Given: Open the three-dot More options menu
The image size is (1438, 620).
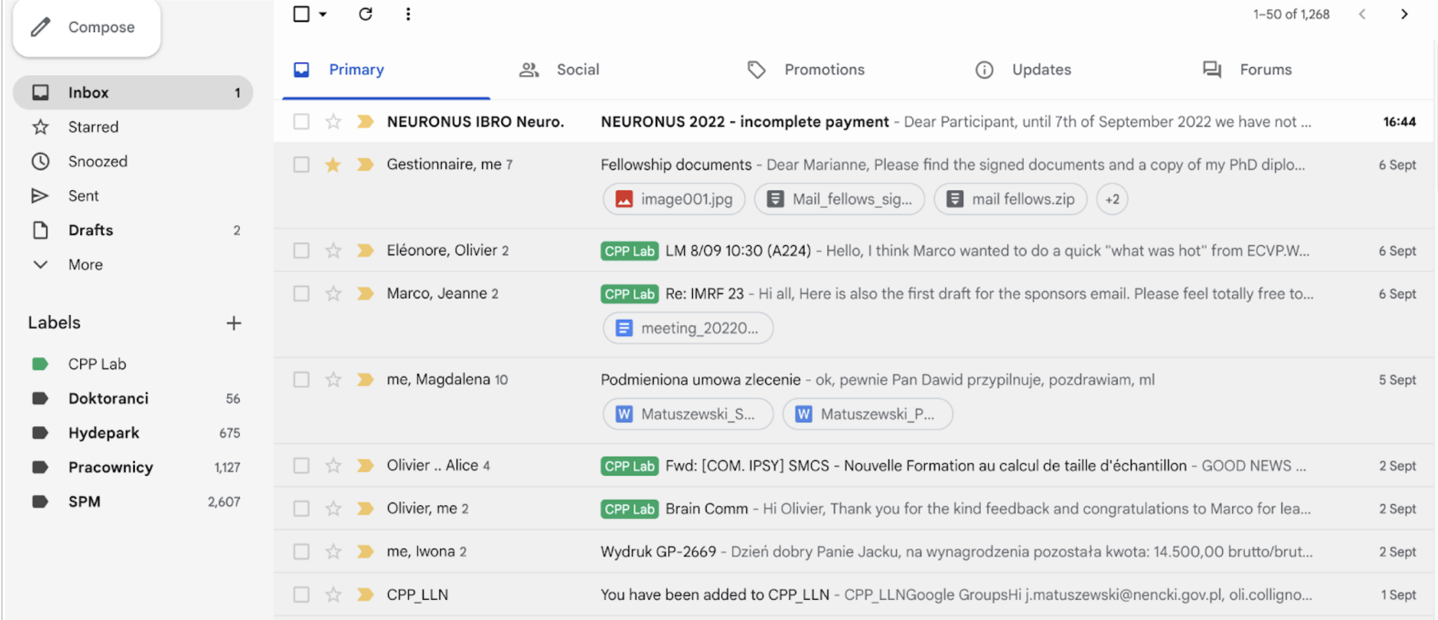Looking at the screenshot, I should (408, 14).
